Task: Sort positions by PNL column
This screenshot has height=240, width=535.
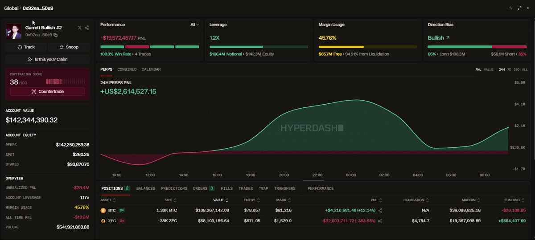Action: [x=376, y=200]
